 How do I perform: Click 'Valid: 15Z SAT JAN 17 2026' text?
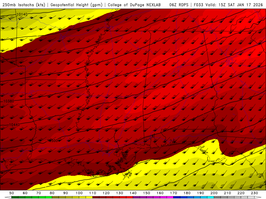tap(234, 5)
